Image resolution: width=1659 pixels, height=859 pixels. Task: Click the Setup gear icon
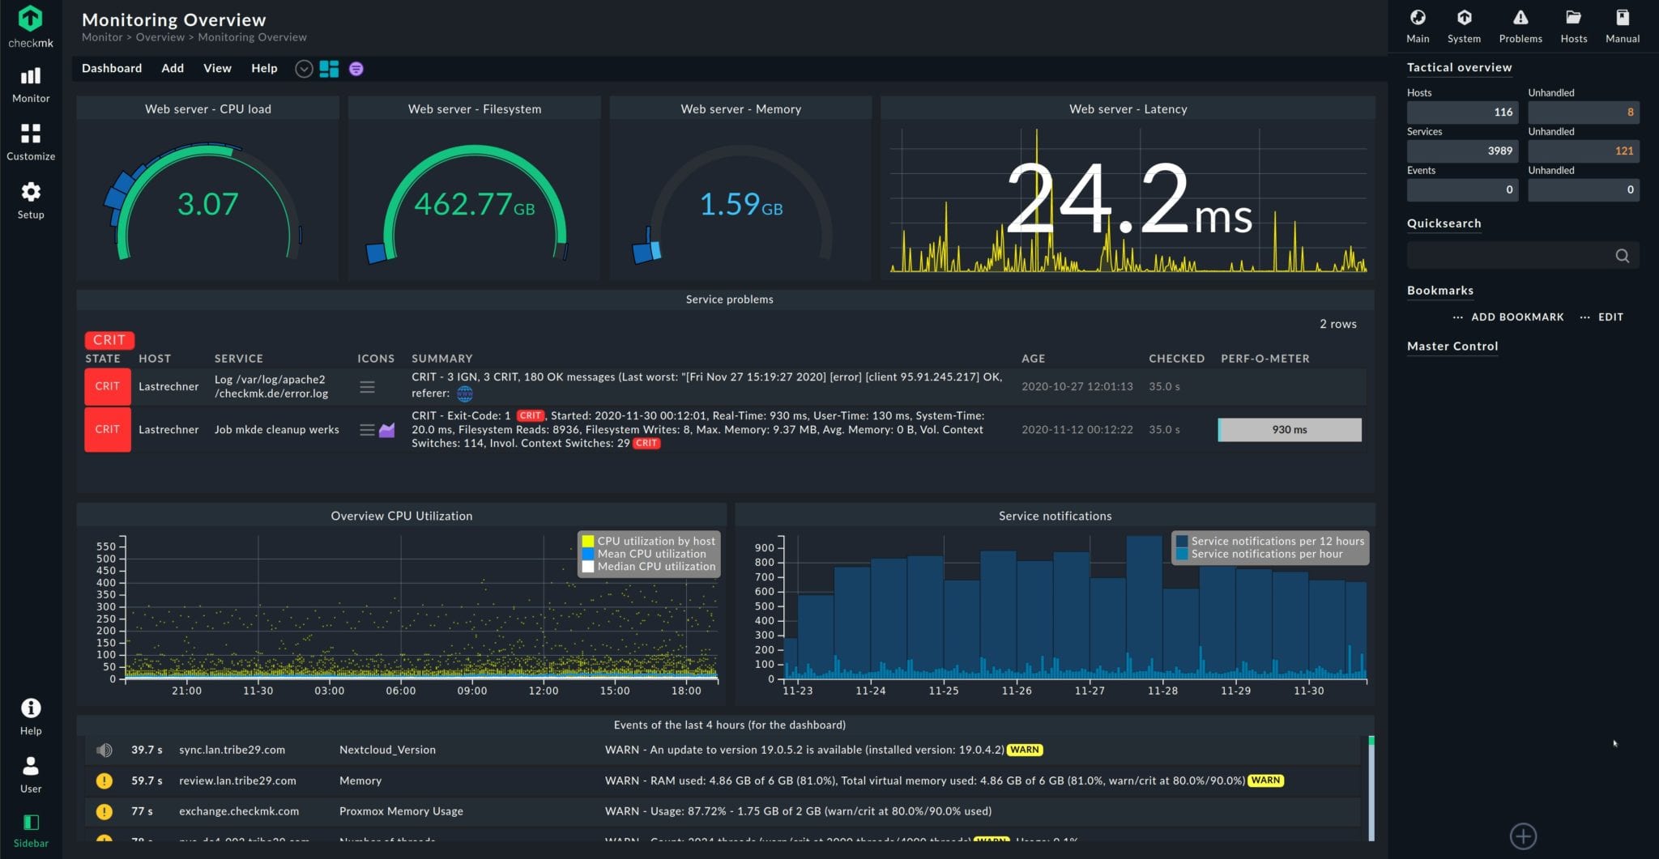pyautogui.click(x=30, y=193)
